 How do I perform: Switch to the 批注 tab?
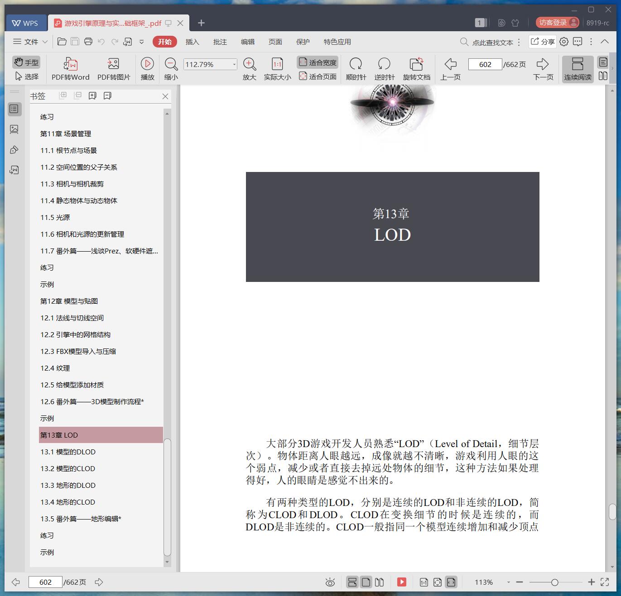[220, 42]
